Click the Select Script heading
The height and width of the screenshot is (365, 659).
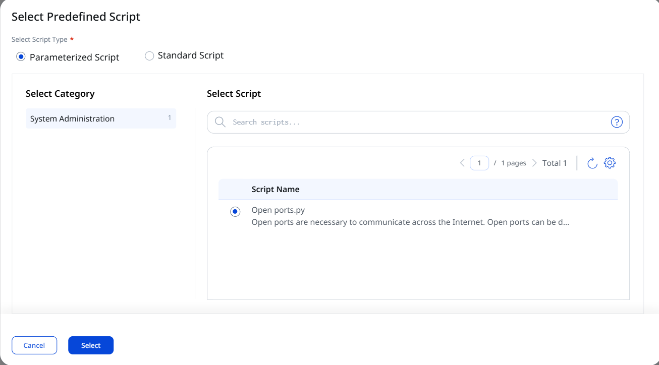234,93
